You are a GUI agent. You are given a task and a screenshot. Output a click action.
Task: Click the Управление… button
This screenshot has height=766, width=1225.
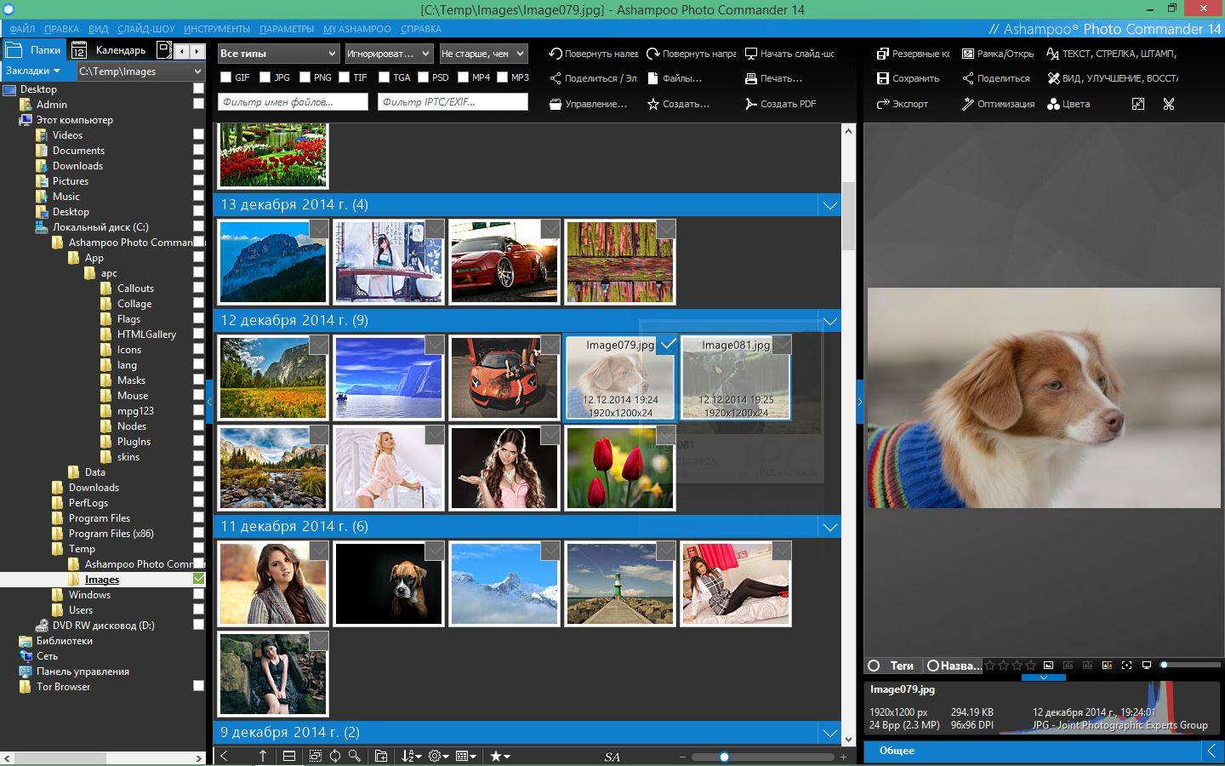(x=588, y=104)
